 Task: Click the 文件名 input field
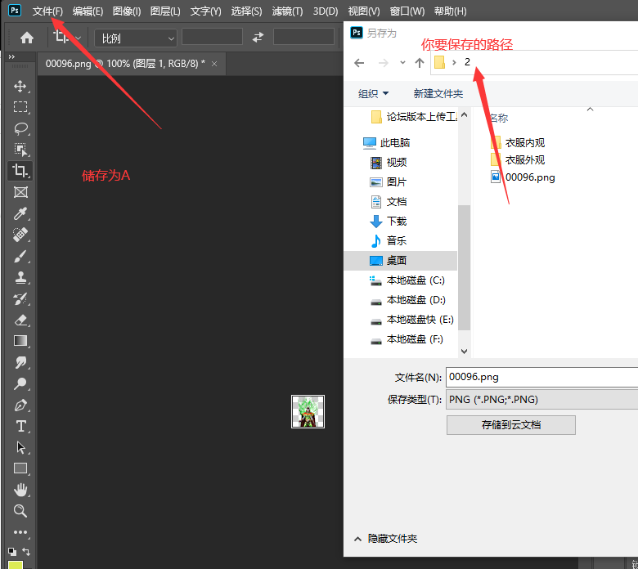coord(541,377)
